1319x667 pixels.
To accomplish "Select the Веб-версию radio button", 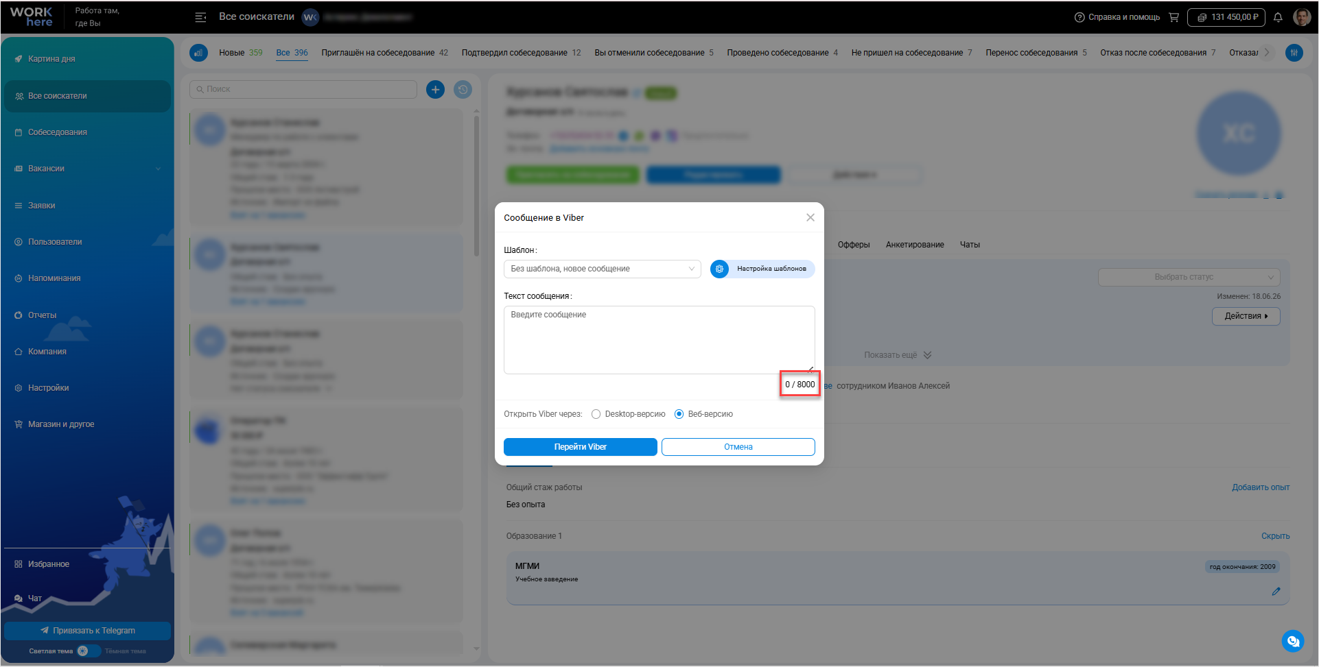I will point(679,414).
